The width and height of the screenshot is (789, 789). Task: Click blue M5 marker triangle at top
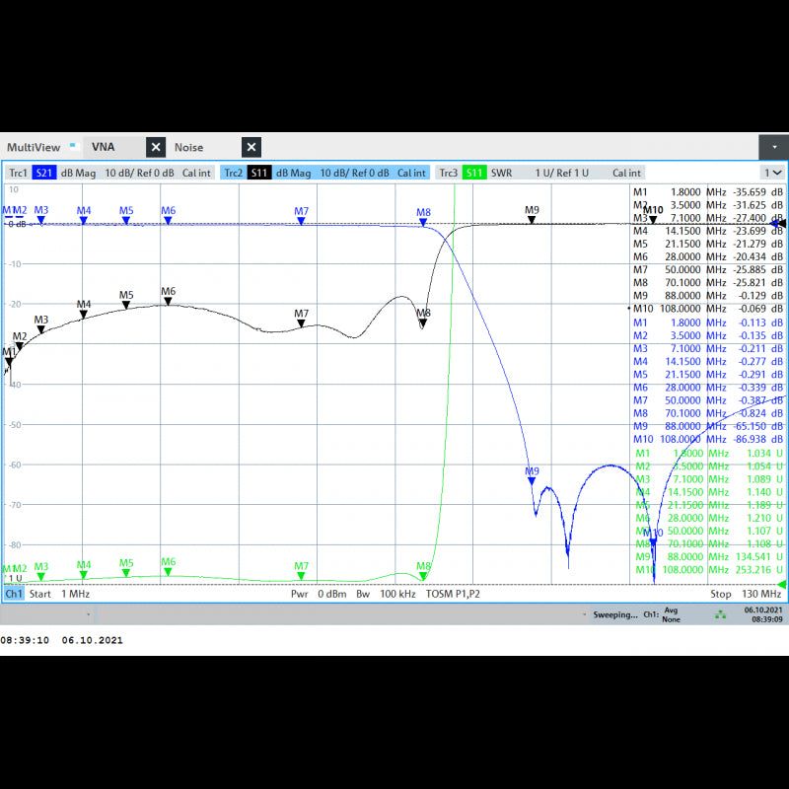click(x=126, y=221)
